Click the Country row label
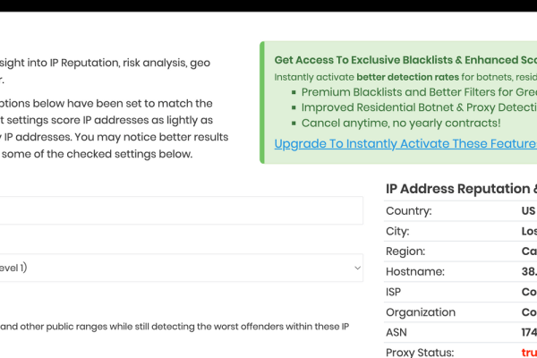The height and width of the screenshot is (358, 537). [408, 211]
